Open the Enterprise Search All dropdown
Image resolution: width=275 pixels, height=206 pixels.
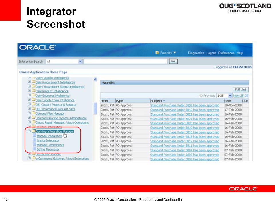64,61
